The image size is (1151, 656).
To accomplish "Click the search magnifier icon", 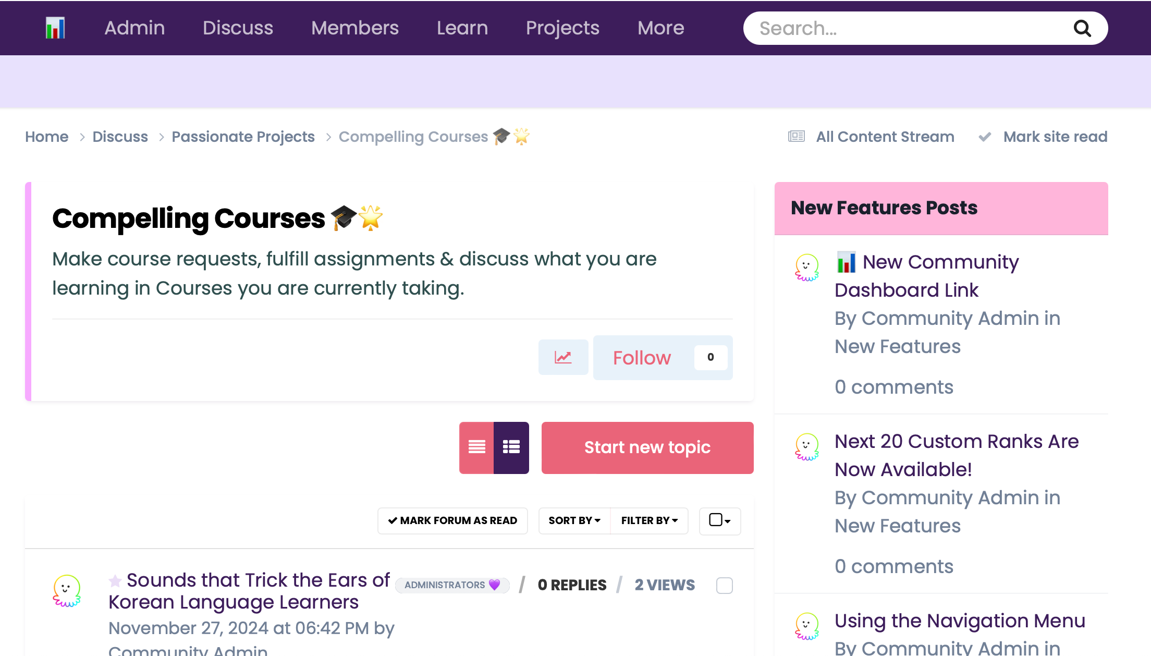I will coord(1082,28).
